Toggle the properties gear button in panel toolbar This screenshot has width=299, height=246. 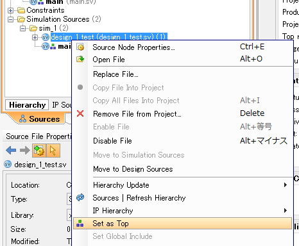click(x=39, y=151)
